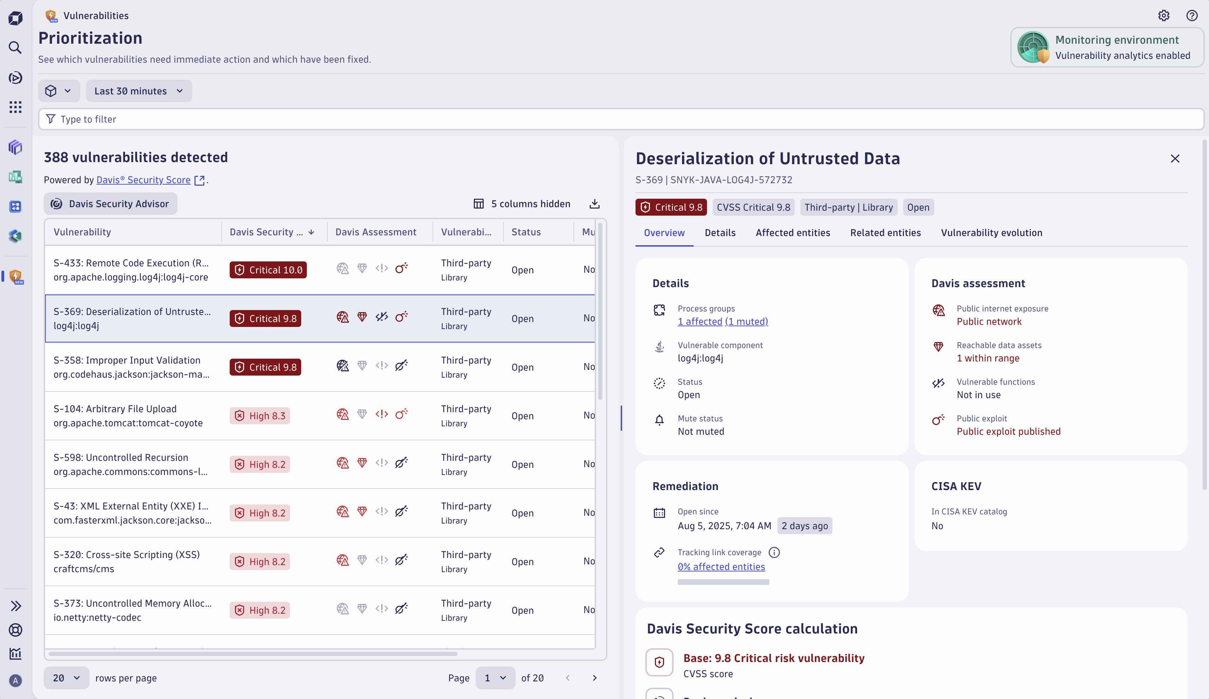Open the rows per page dropdown

(66, 678)
